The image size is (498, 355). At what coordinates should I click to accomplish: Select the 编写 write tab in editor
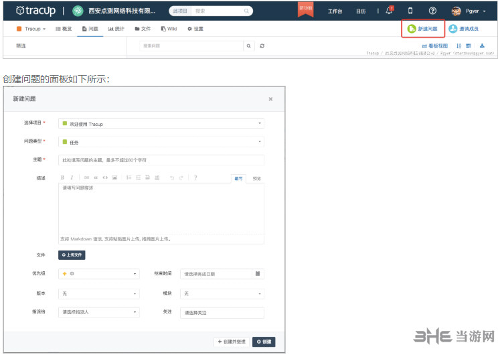click(x=238, y=179)
